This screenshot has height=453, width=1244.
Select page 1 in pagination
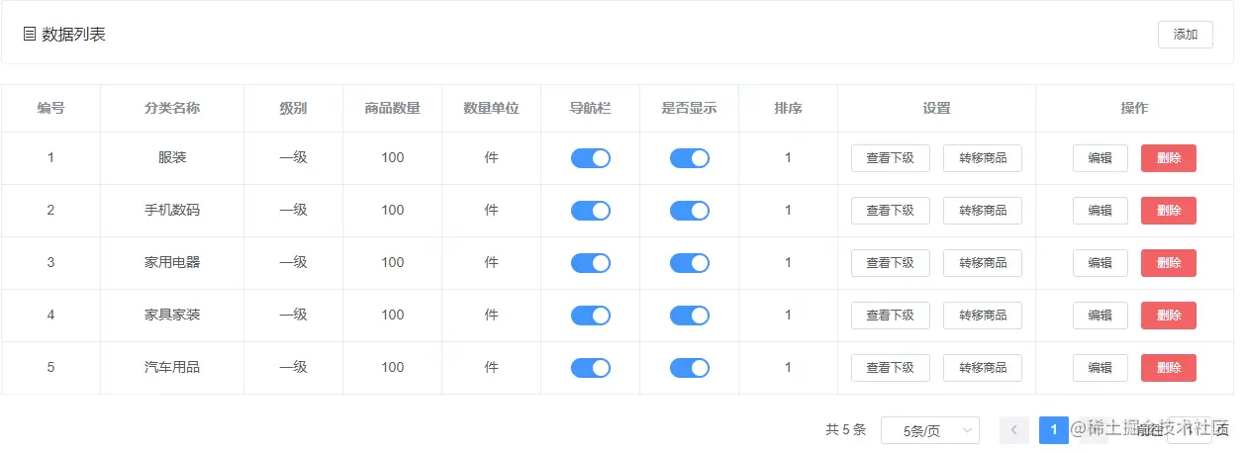coord(1054,430)
